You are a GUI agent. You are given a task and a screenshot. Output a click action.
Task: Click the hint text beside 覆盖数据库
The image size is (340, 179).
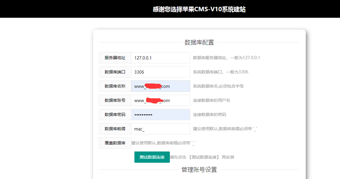tap(163, 143)
